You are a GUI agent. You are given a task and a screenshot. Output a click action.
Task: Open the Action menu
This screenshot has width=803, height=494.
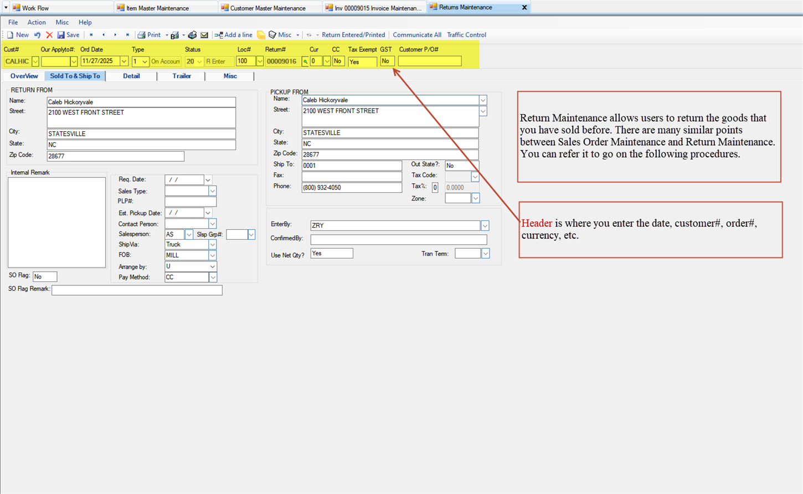click(x=37, y=22)
